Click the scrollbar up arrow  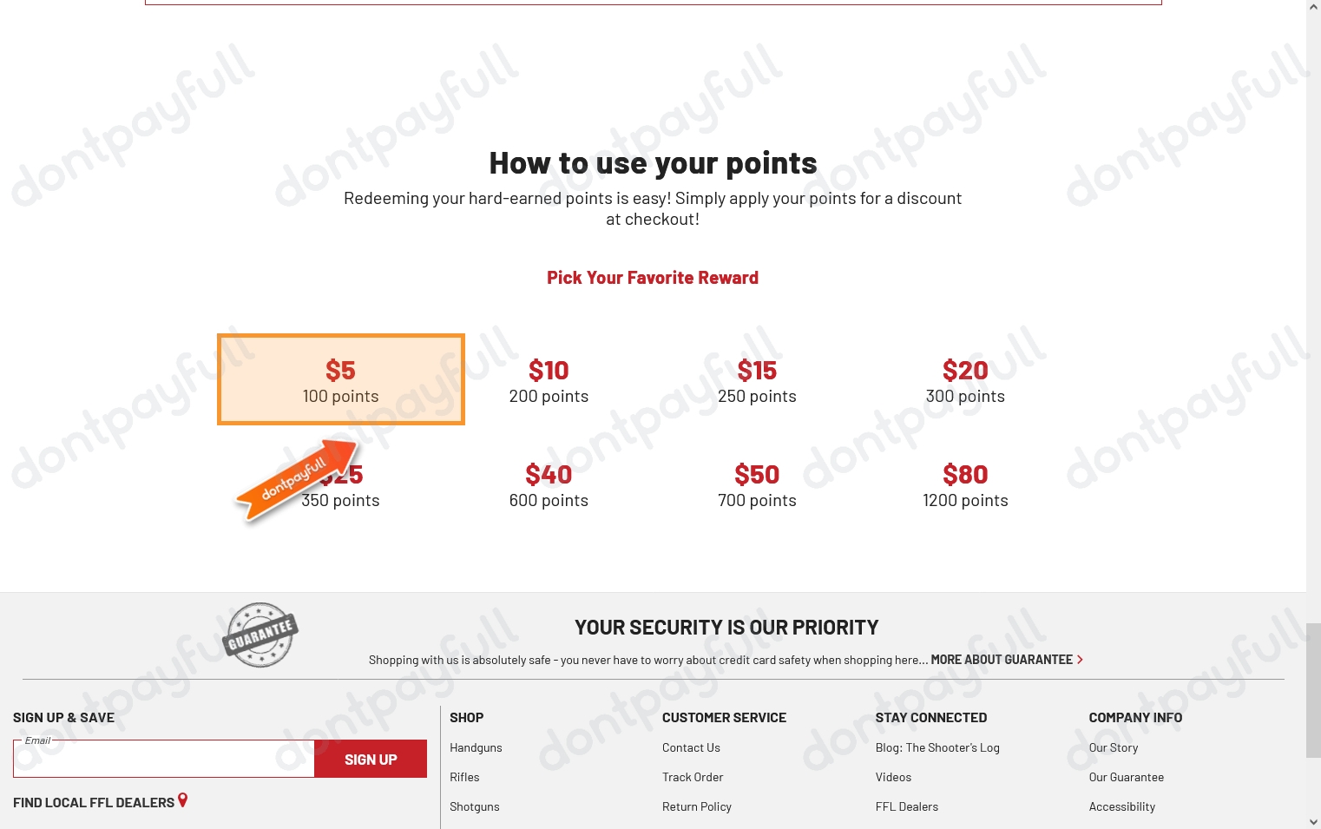(x=1313, y=7)
